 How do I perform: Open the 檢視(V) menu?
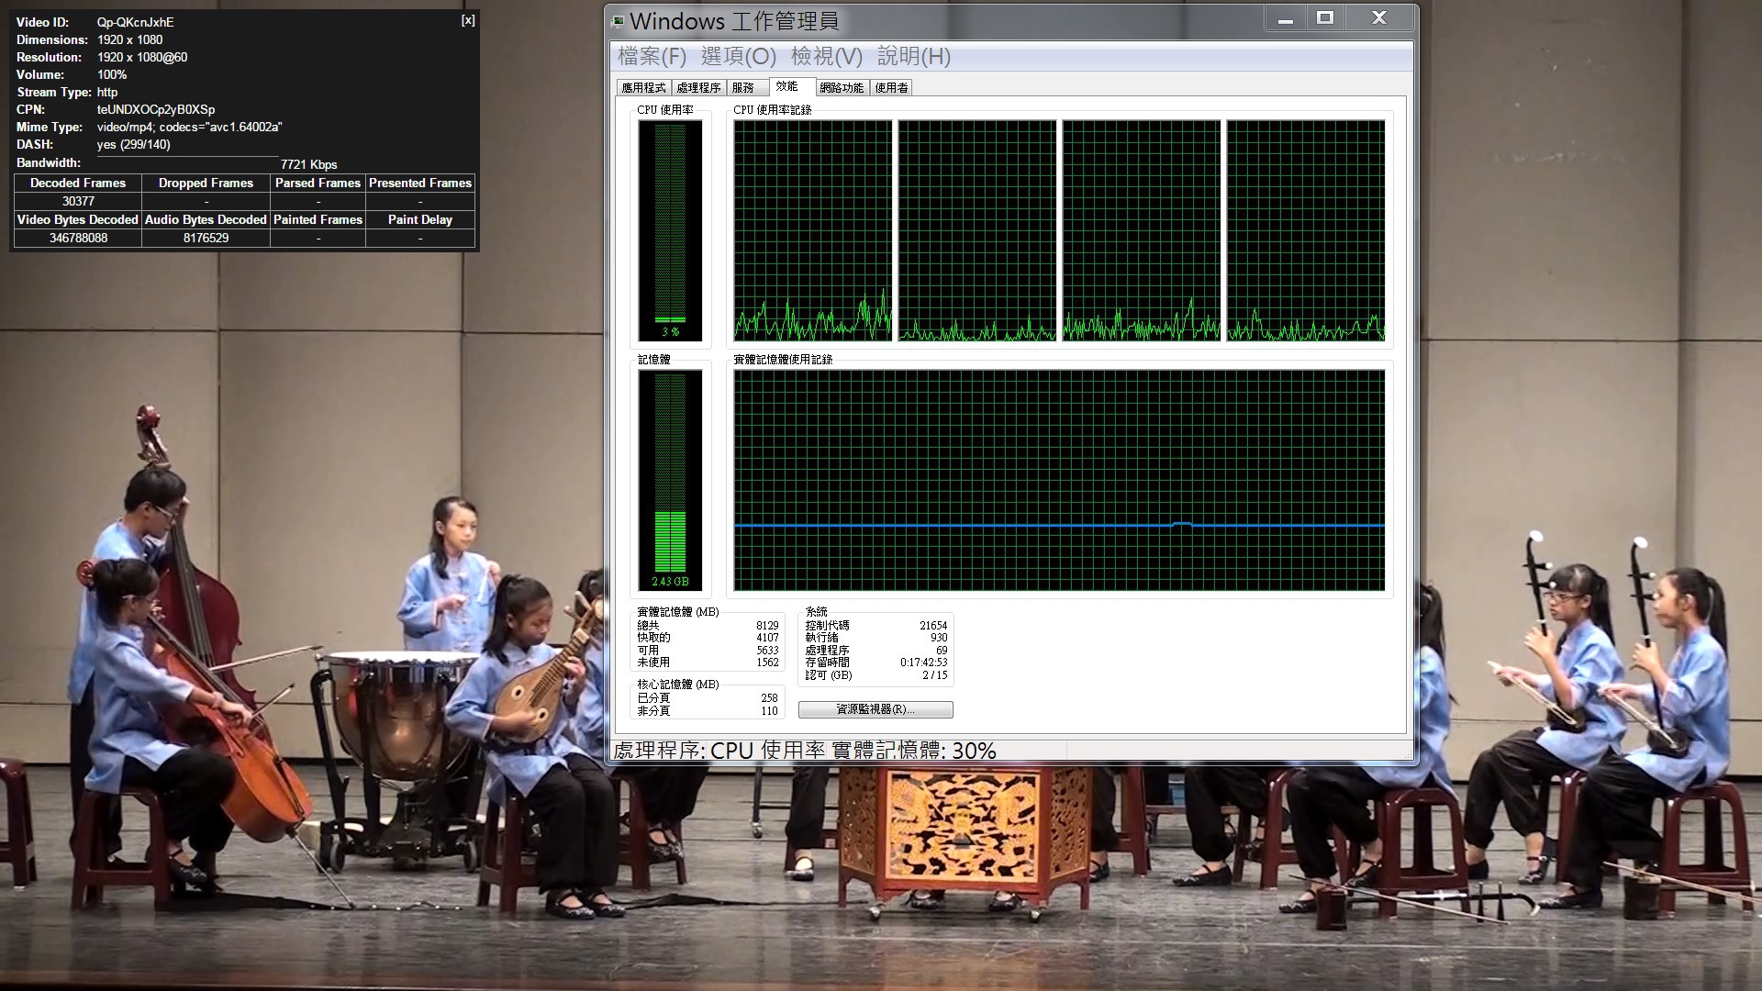click(826, 57)
